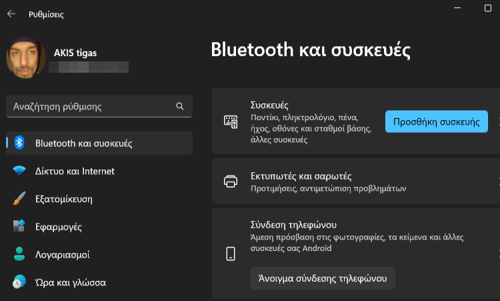Click the globe clock icon
This screenshot has width=500, height=301.
(19, 282)
